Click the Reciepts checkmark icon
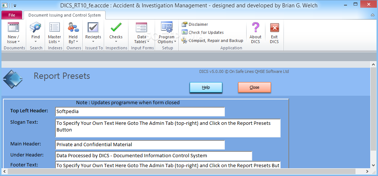The image size is (378, 176). [x=93, y=27]
